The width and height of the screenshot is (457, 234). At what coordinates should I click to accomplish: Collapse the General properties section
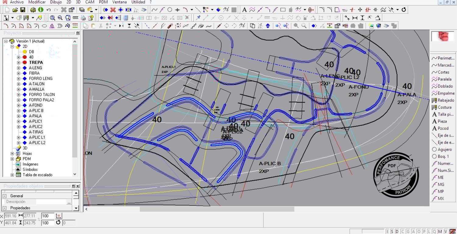coord(5,196)
